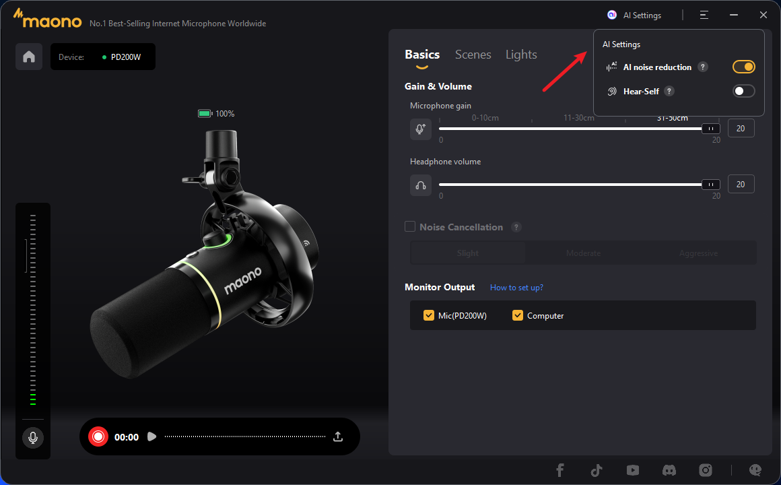Open the Instagram social icon

705,470
